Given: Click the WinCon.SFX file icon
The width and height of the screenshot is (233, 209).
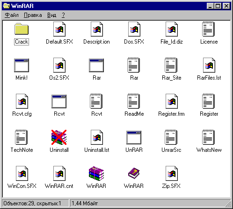Looking at the screenshot, I should 22,173.
